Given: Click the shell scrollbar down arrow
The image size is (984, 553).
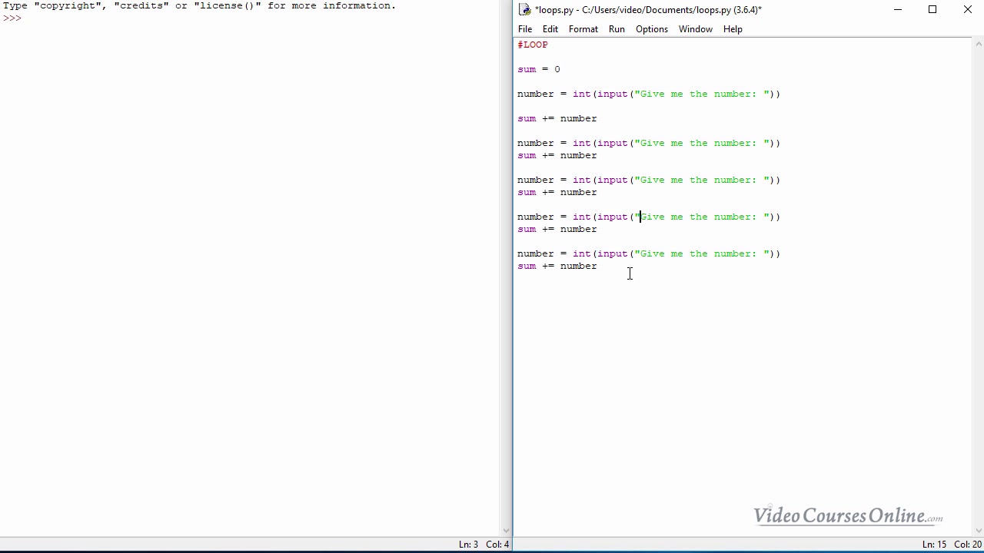Looking at the screenshot, I should [x=506, y=531].
